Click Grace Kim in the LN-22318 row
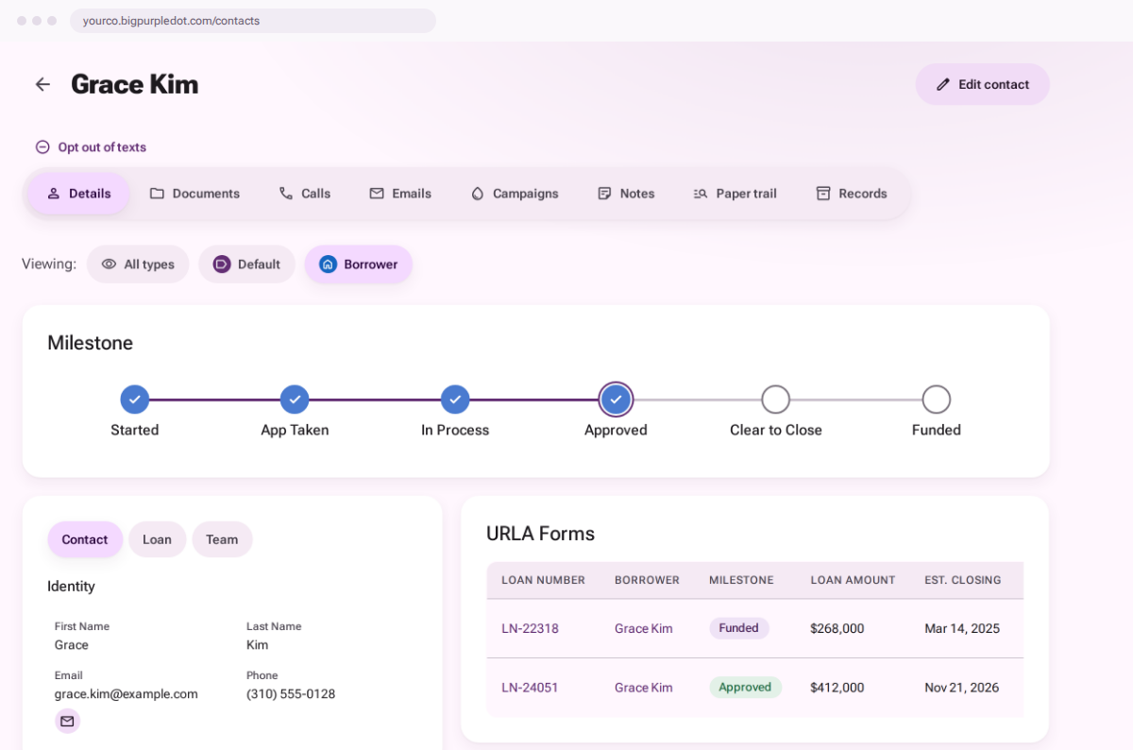This screenshot has width=1133, height=750. [644, 628]
